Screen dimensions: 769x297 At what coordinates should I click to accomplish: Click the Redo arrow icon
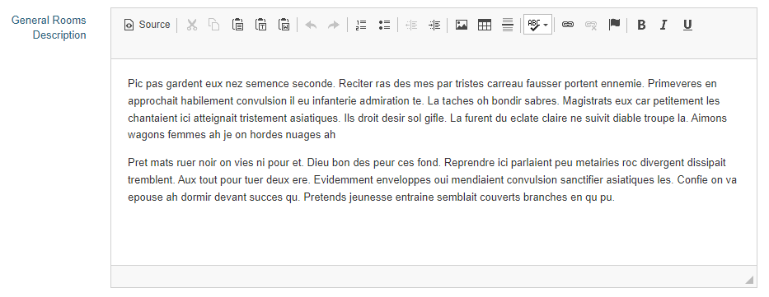(334, 25)
